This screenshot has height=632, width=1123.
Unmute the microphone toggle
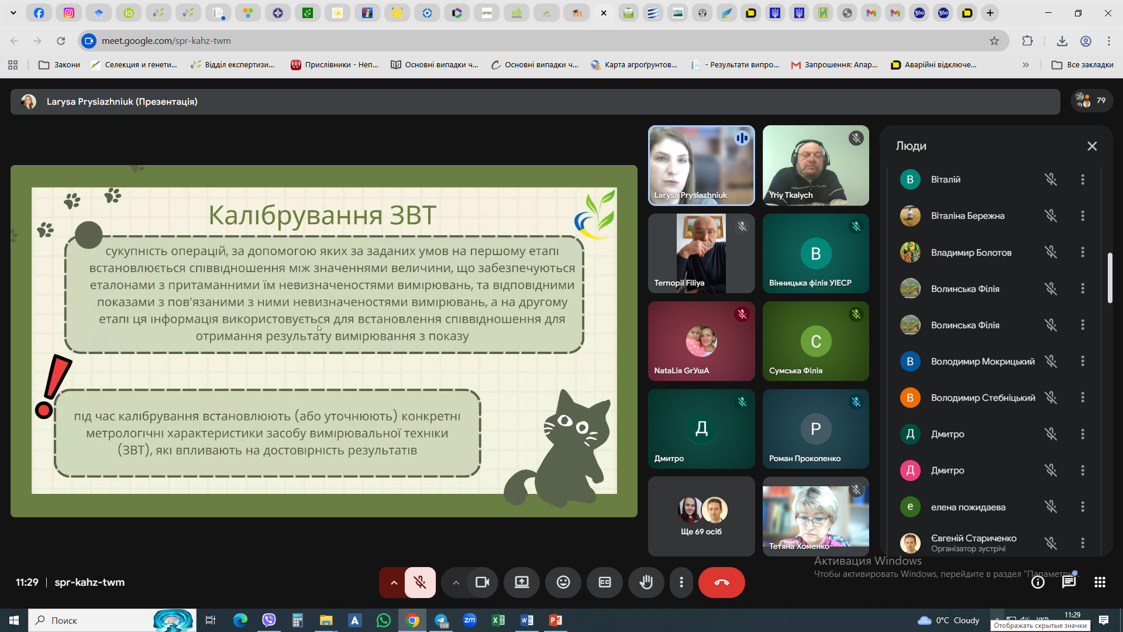[x=420, y=582]
